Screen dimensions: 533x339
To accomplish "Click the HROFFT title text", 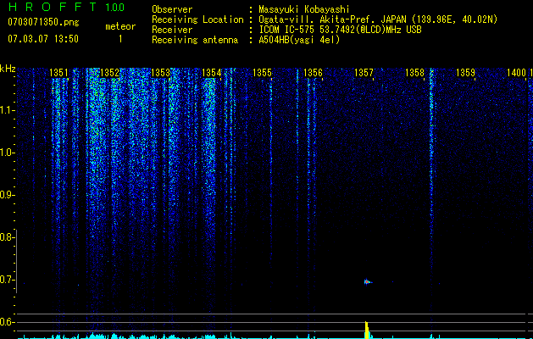I will tap(53, 7).
